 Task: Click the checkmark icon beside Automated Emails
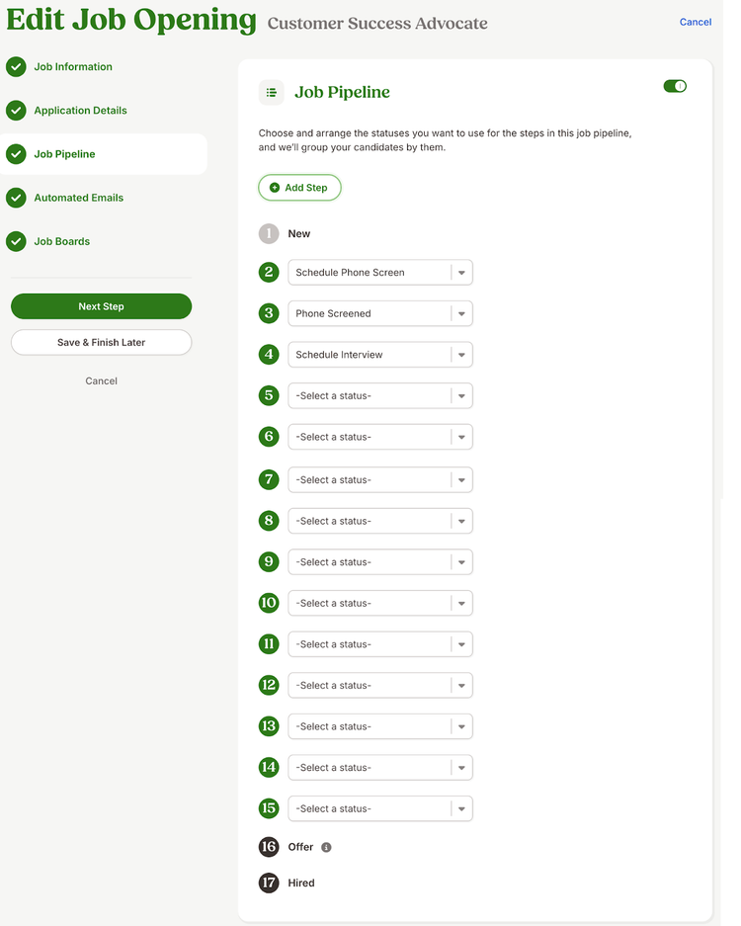(x=16, y=198)
